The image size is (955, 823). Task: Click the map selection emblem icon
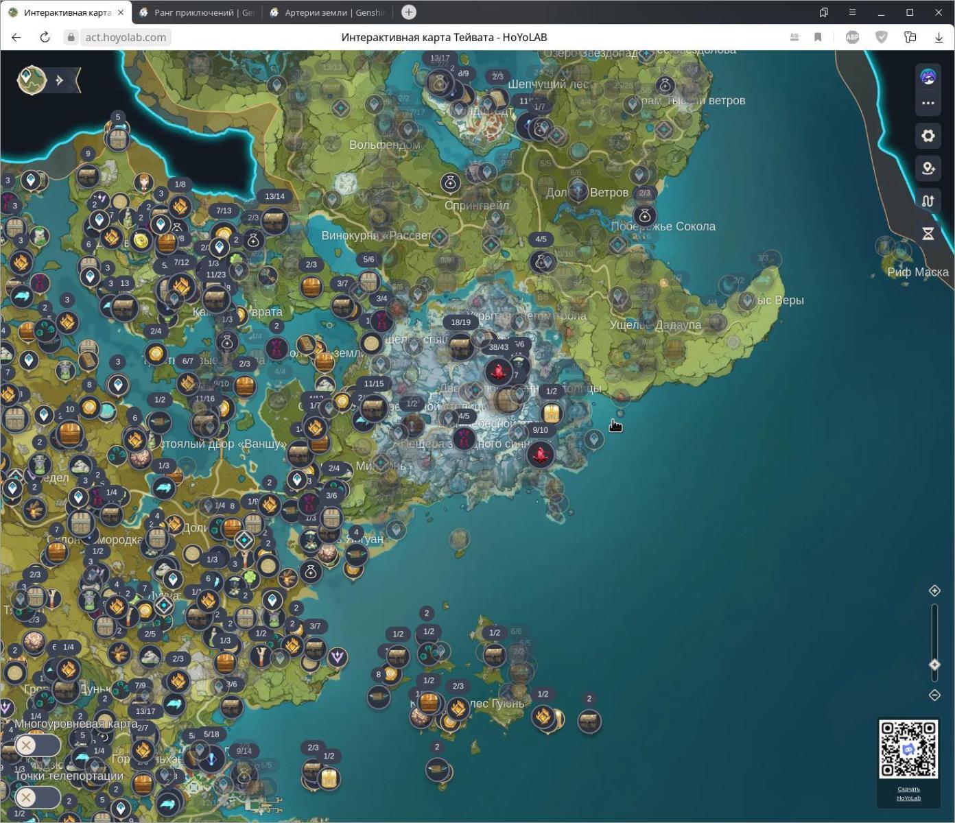click(32, 80)
